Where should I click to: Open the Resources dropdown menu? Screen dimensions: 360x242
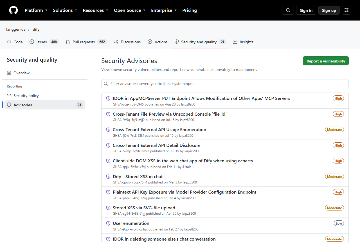pyautogui.click(x=95, y=10)
